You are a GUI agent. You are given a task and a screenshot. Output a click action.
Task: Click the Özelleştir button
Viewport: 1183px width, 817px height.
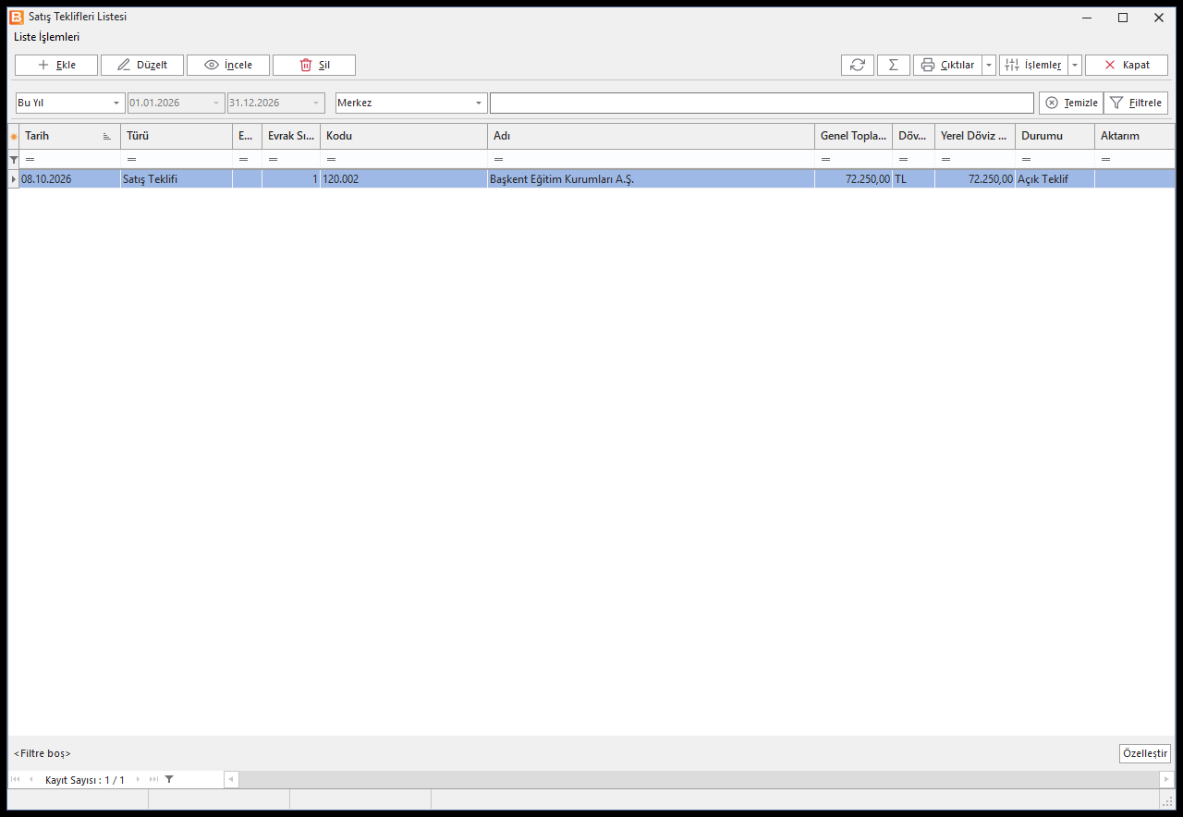point(1145,753)
